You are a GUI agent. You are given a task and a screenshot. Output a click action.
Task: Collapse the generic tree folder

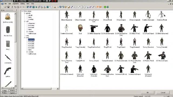click(25, 13)
